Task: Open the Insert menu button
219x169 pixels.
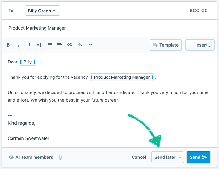Action: (200, 45)
